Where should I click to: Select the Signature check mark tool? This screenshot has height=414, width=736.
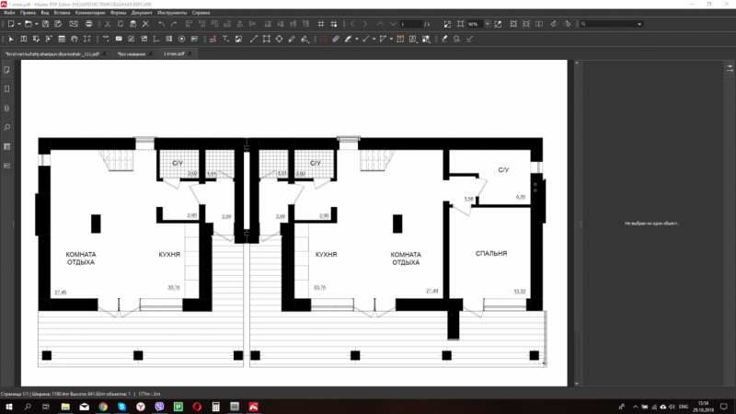(x=469, y=39)
